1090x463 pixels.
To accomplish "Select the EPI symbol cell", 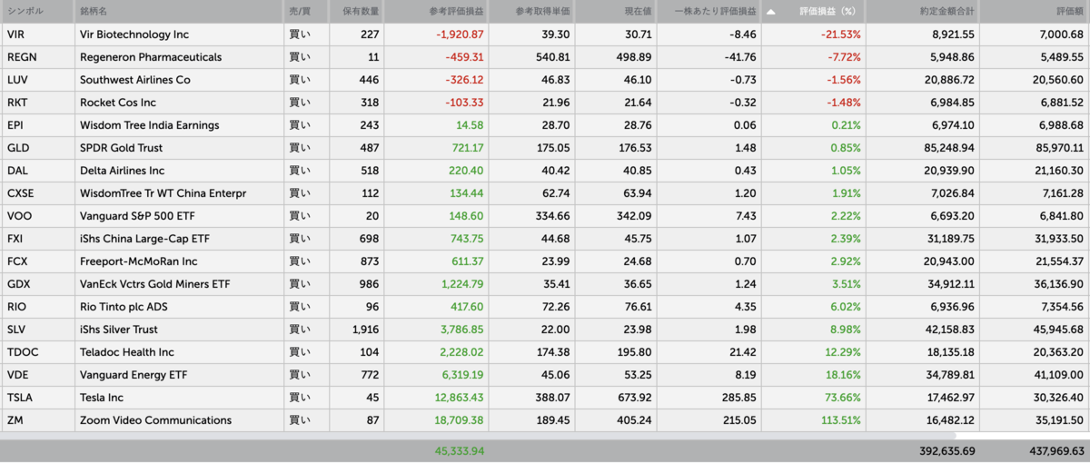I will pos(37,125).
